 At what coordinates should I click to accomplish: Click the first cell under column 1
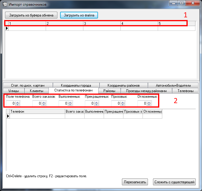pyautogui.click(x=27, y=28)
